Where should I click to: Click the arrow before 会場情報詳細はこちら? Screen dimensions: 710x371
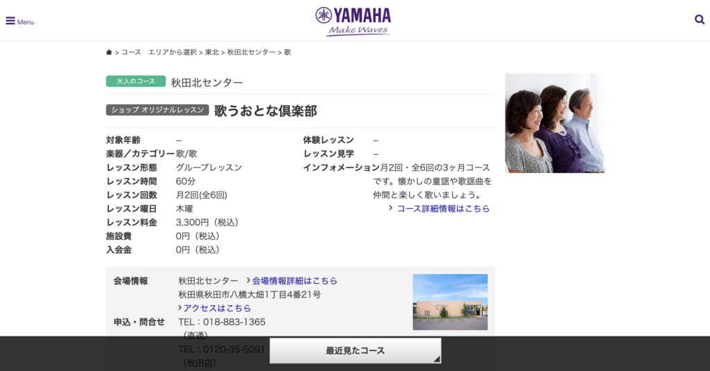(248, 280)
